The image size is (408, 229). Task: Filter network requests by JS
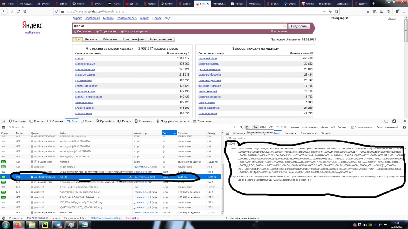(x=277, y=127)
